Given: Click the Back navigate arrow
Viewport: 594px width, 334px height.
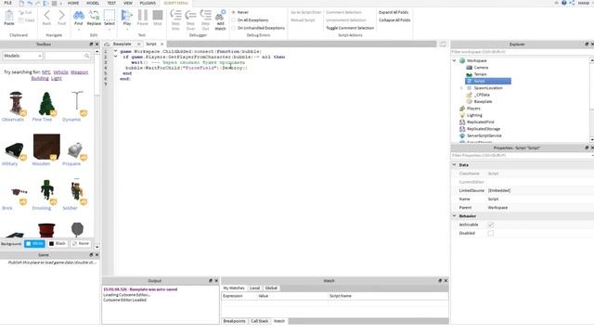Looking at the screenshot, I should [47, 16].
